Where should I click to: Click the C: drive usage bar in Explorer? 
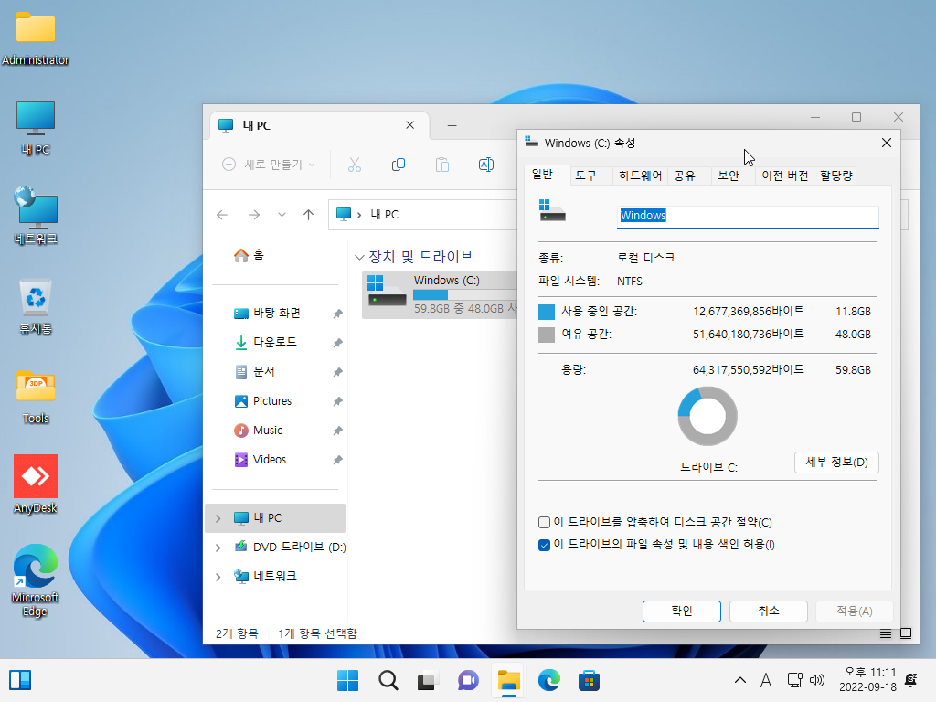click(465, 295)
